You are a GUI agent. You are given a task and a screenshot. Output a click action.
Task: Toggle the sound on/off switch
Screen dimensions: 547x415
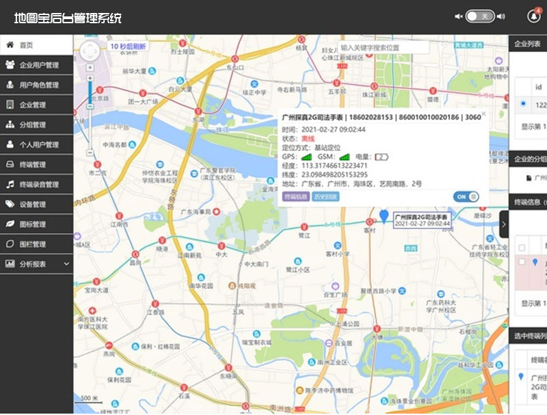480,16
